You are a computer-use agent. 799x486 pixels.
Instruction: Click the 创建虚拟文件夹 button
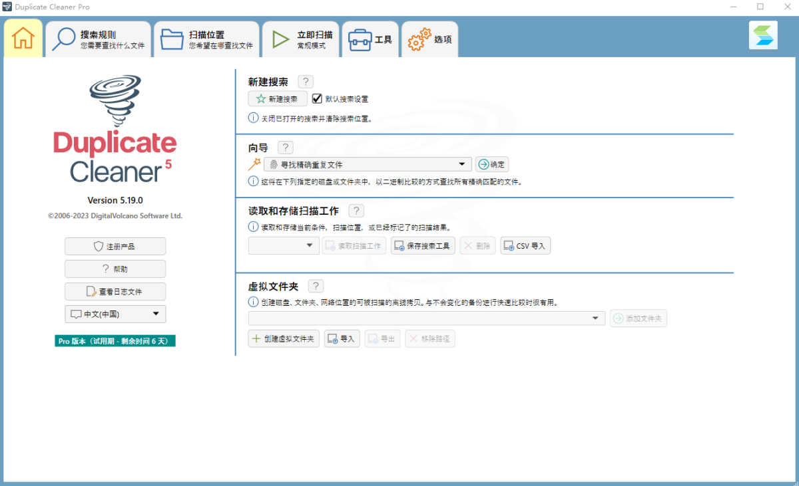[284, 338]
